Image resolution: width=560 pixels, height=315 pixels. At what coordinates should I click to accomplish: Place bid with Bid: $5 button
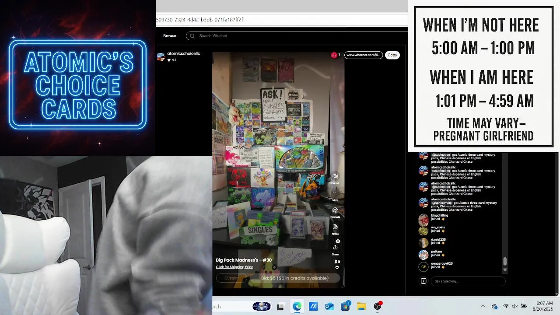point(295,278)
